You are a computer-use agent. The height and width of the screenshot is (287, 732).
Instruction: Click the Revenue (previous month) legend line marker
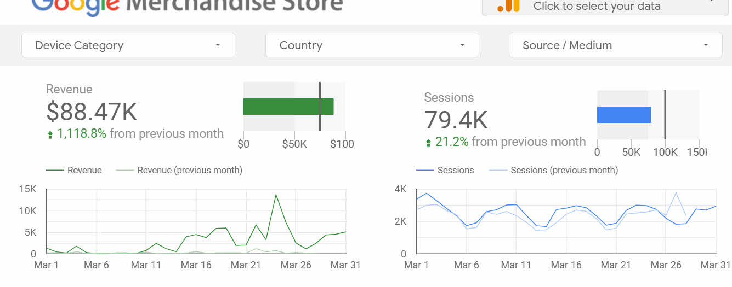(x=124, y=171)
